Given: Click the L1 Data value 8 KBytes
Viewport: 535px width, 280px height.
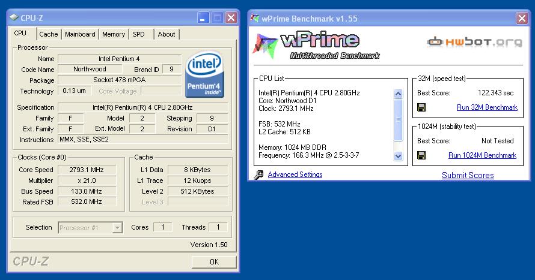Looking at the screenshot, I should pos(198,170).
